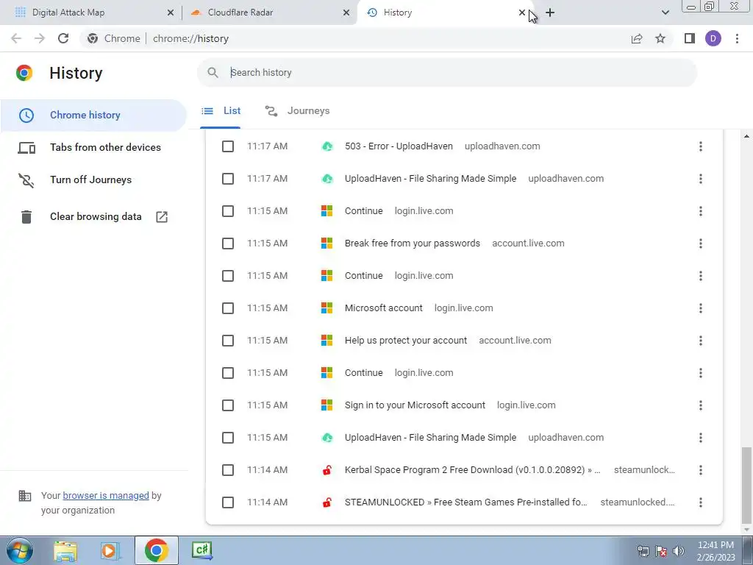Image resolution: width=753 pixels, height=565 pixels.
Task: Open the C# application taskbar icon
Action: [201, 550]
